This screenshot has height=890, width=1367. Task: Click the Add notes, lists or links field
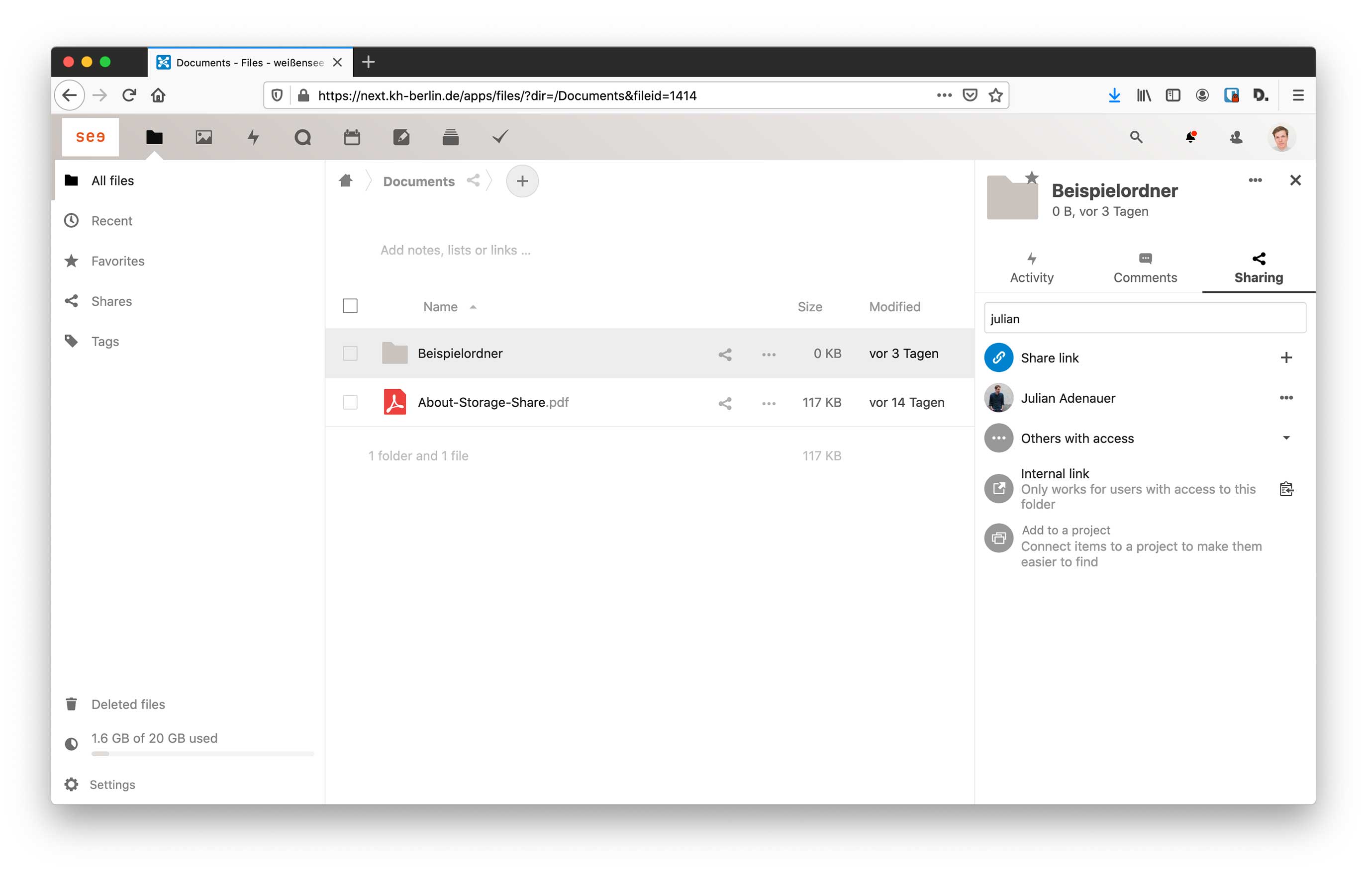click(455, 250)
